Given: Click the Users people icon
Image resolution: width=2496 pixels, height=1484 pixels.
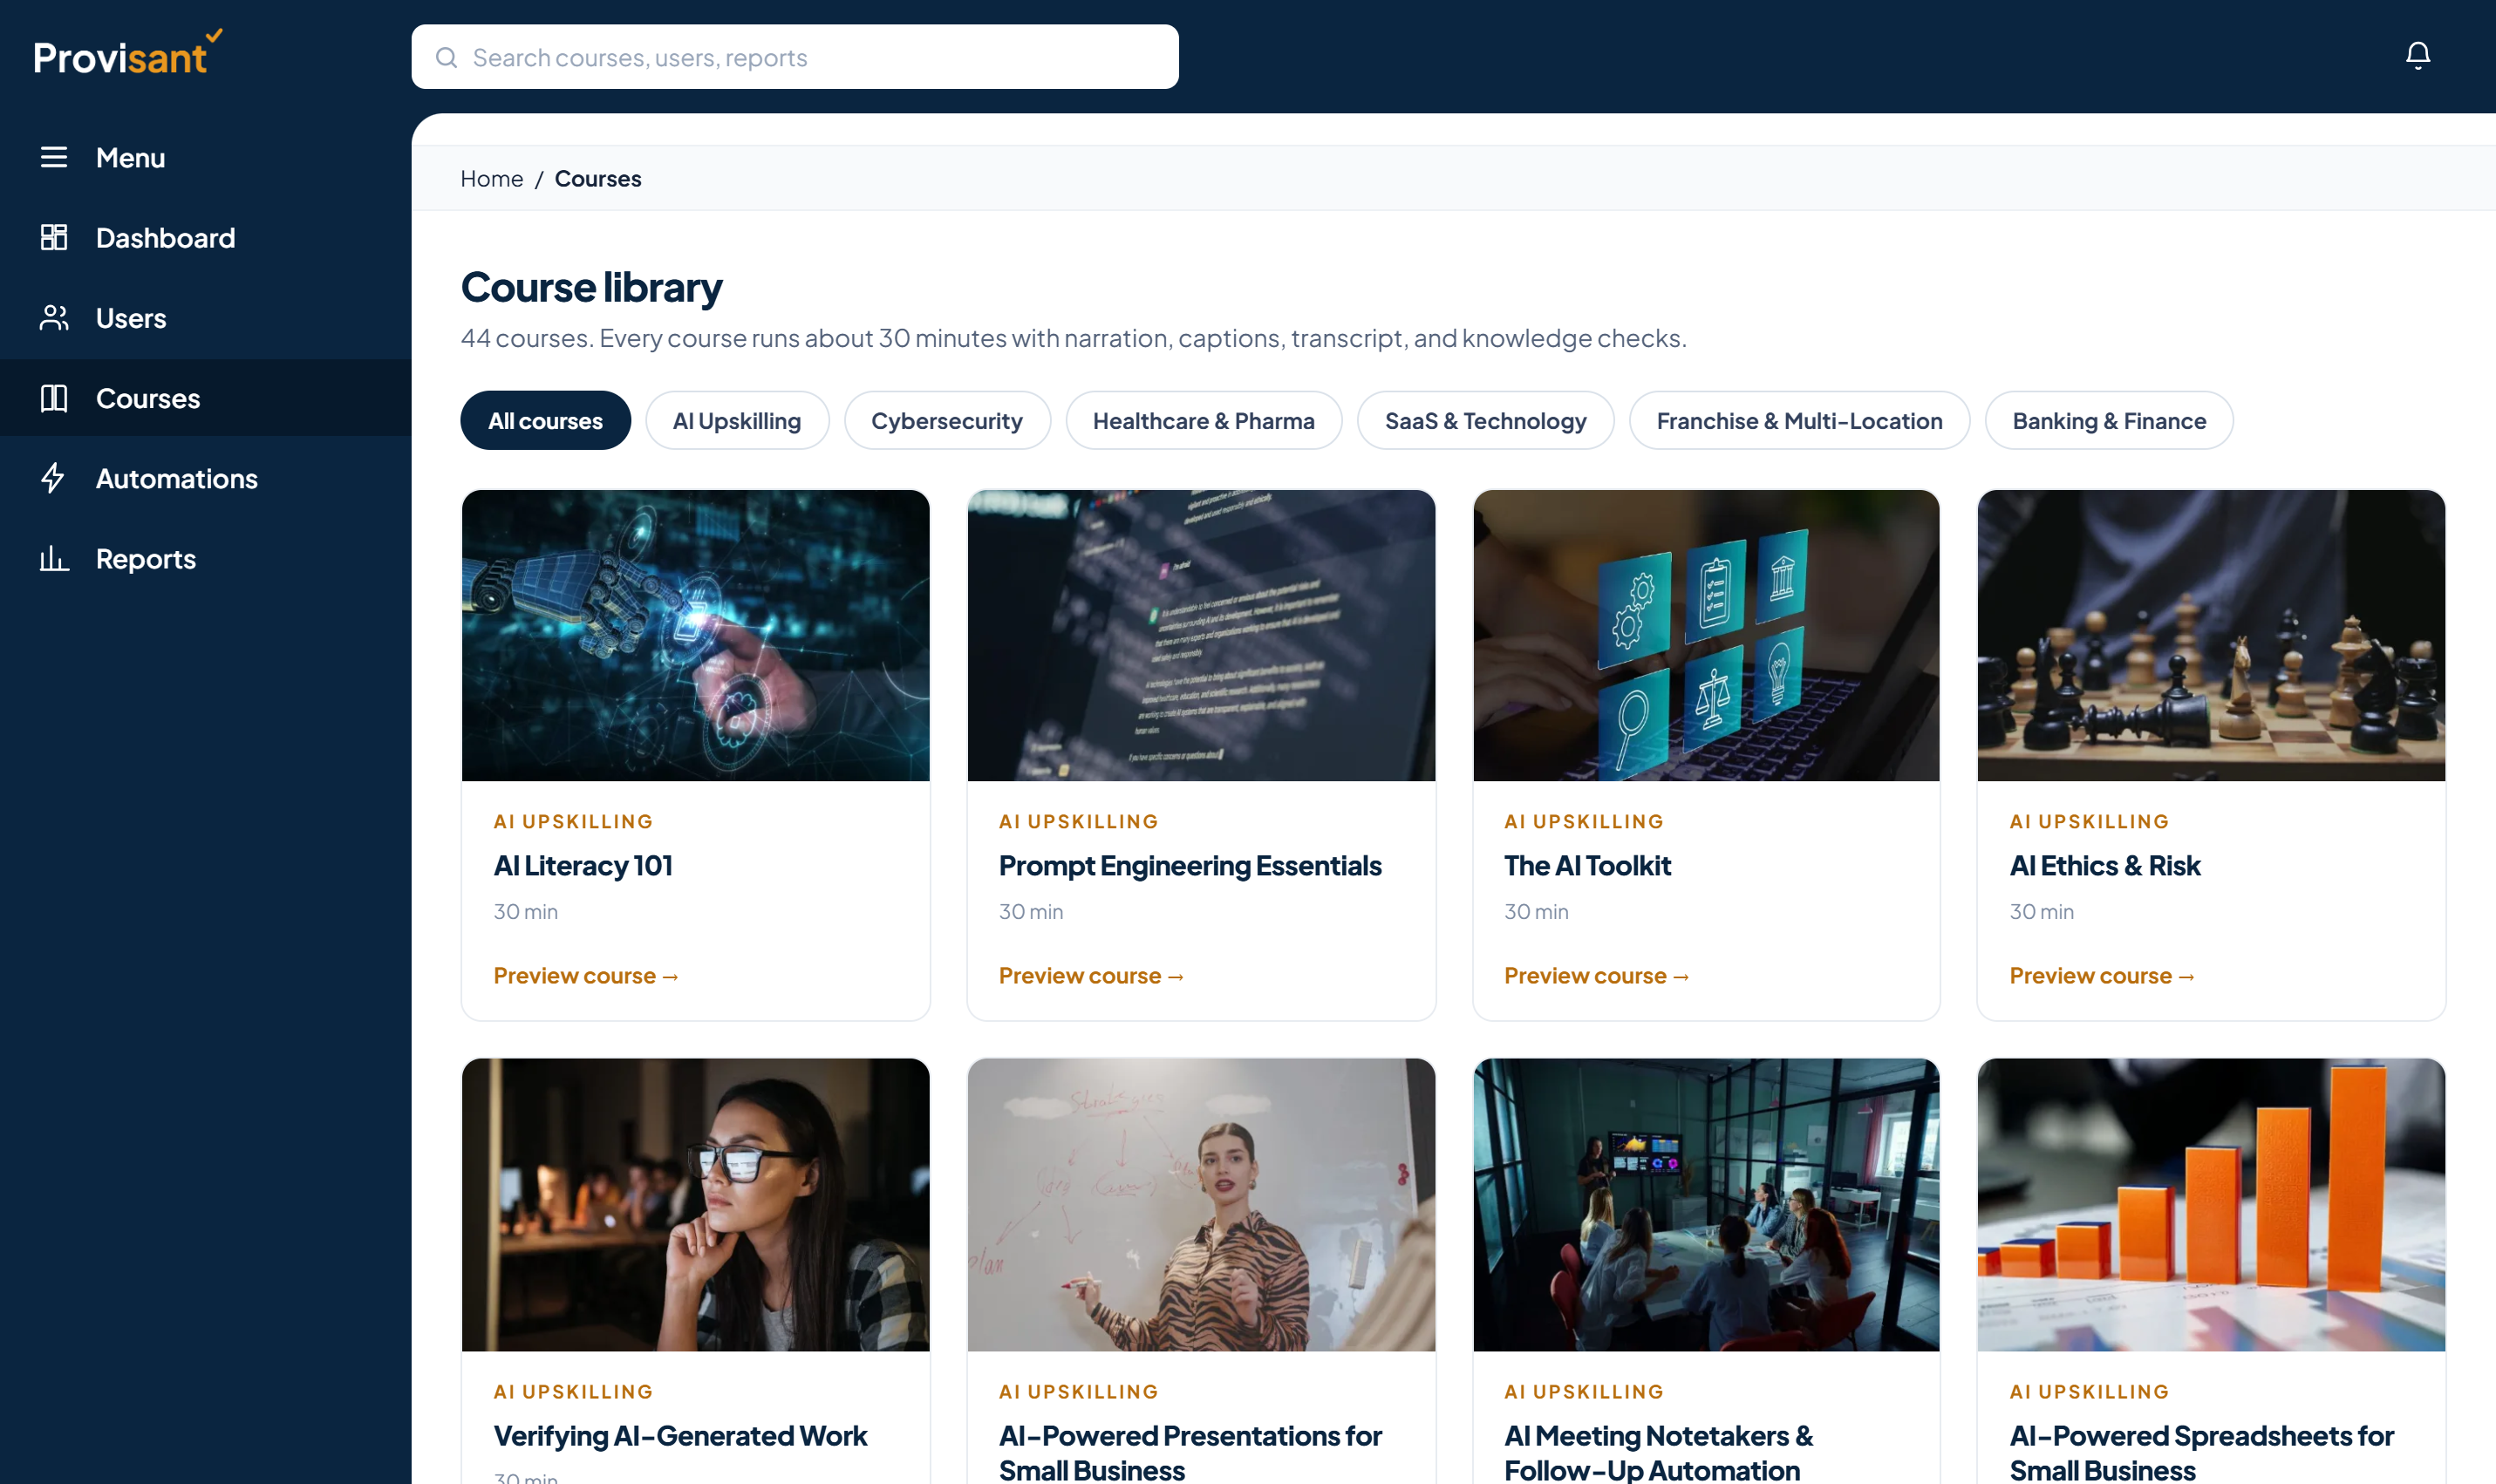Looking at the screenshot, I should (54, 318).
